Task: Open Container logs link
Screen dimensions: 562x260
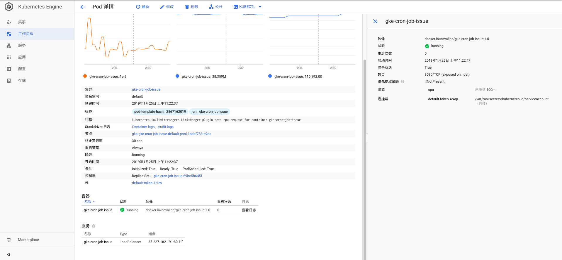Action: (x=143, y=127)
